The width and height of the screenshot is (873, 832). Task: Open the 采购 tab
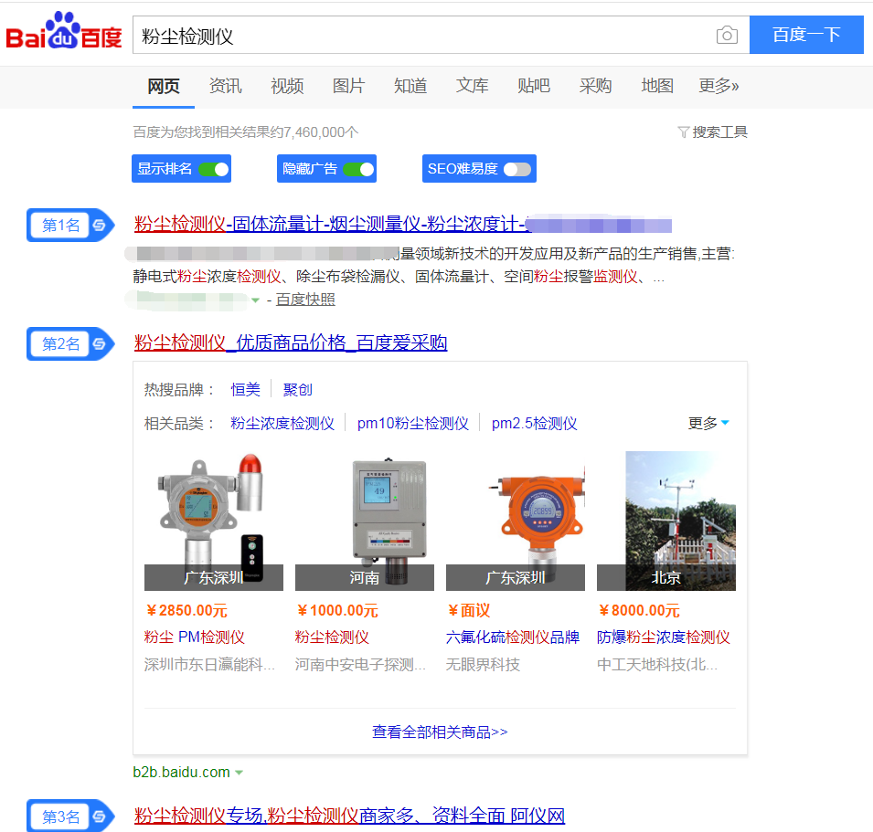(596, 86)
